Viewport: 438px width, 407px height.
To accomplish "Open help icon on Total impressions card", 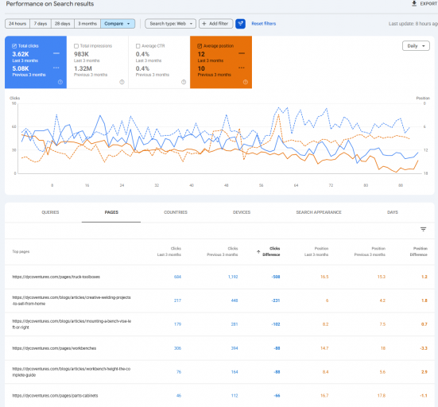I will [x=122, y=82].
